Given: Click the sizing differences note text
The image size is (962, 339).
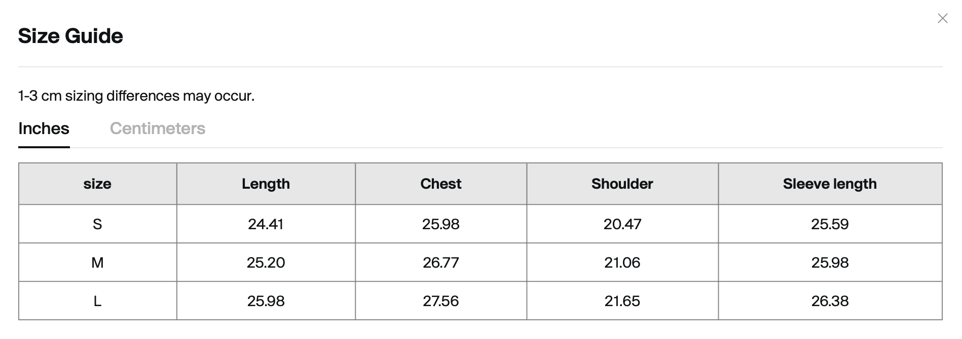Looking at the screenshot, I should (x=136, y=96).
